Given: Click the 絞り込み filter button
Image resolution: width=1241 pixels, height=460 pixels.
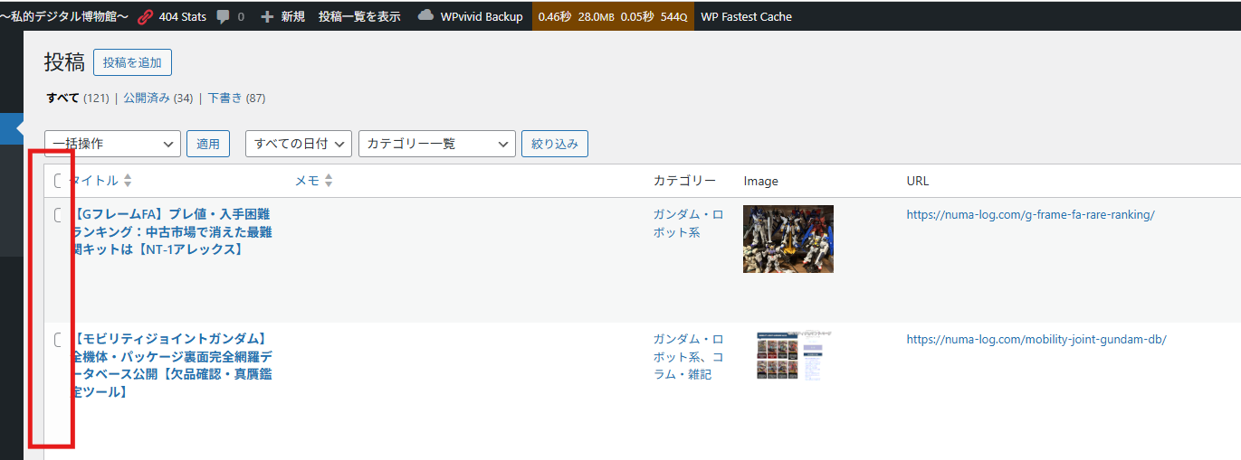Looking at the screenshot, I should click(555, 144).
